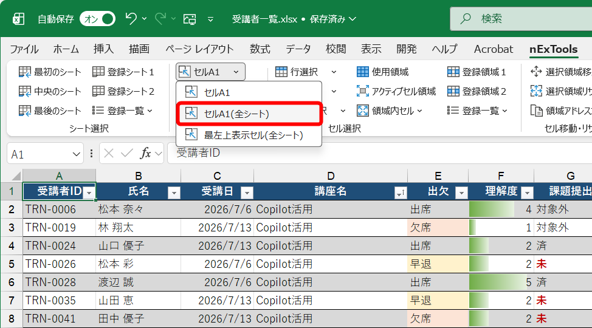Image resolution: width=592 pixels, height=328 pixels.
Task: Click 登録シート2 button
Action: point(123,91)
